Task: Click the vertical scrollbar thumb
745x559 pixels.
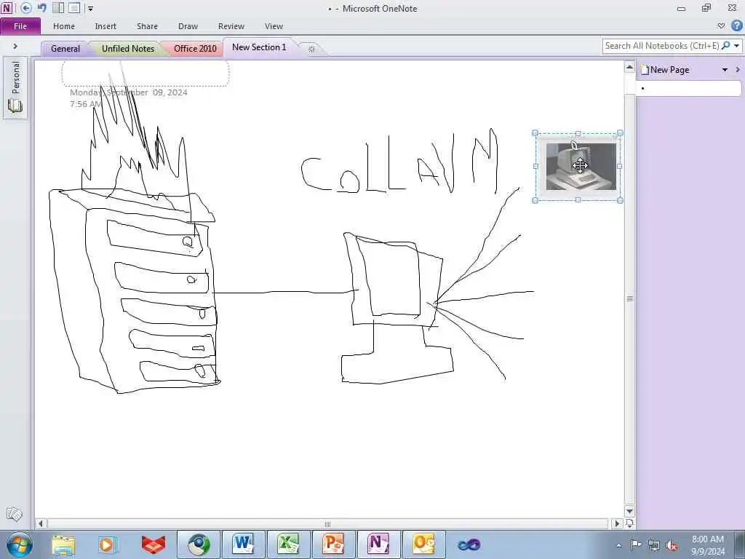Action: click(629, 298)
